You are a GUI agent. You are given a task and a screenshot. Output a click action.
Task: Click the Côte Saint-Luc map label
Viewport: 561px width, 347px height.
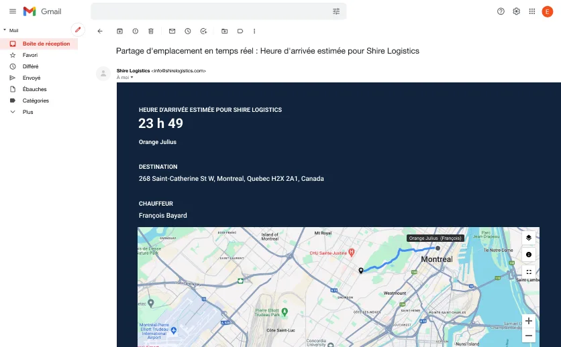[281, 330]
